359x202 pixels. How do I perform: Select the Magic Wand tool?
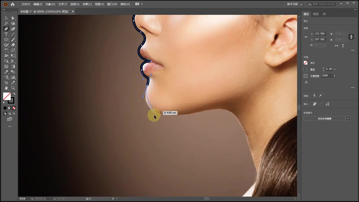6,24
